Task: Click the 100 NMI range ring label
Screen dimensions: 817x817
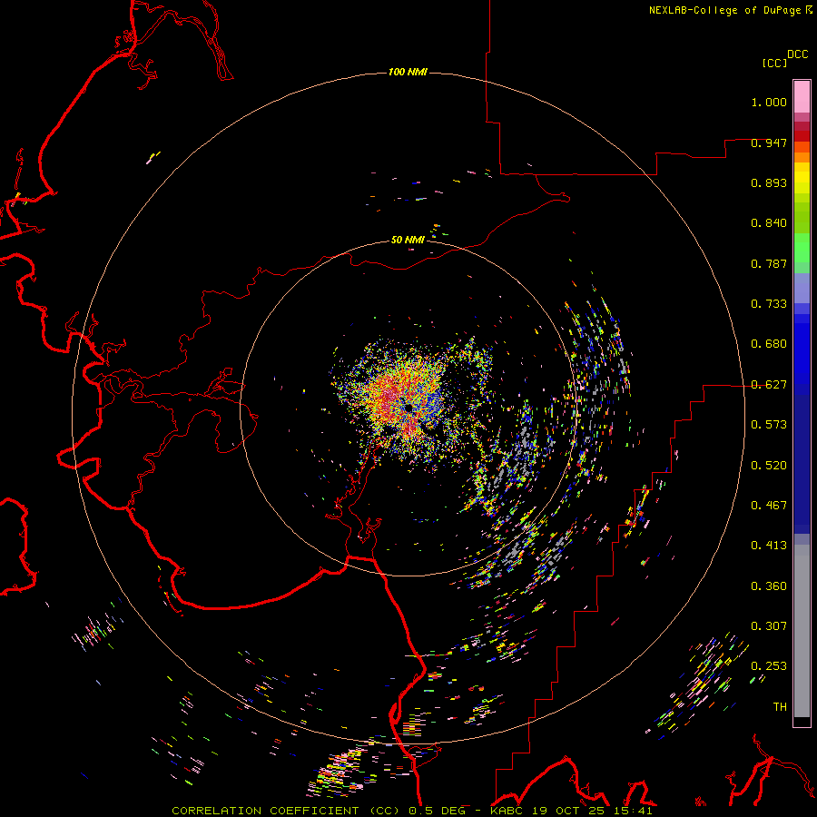Action: (x=408, y=72)
